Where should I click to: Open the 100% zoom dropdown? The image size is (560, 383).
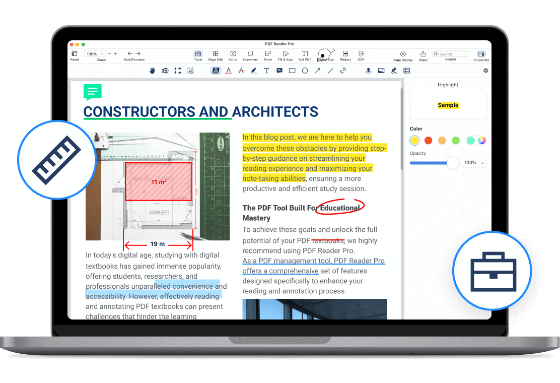coord(95,54)
